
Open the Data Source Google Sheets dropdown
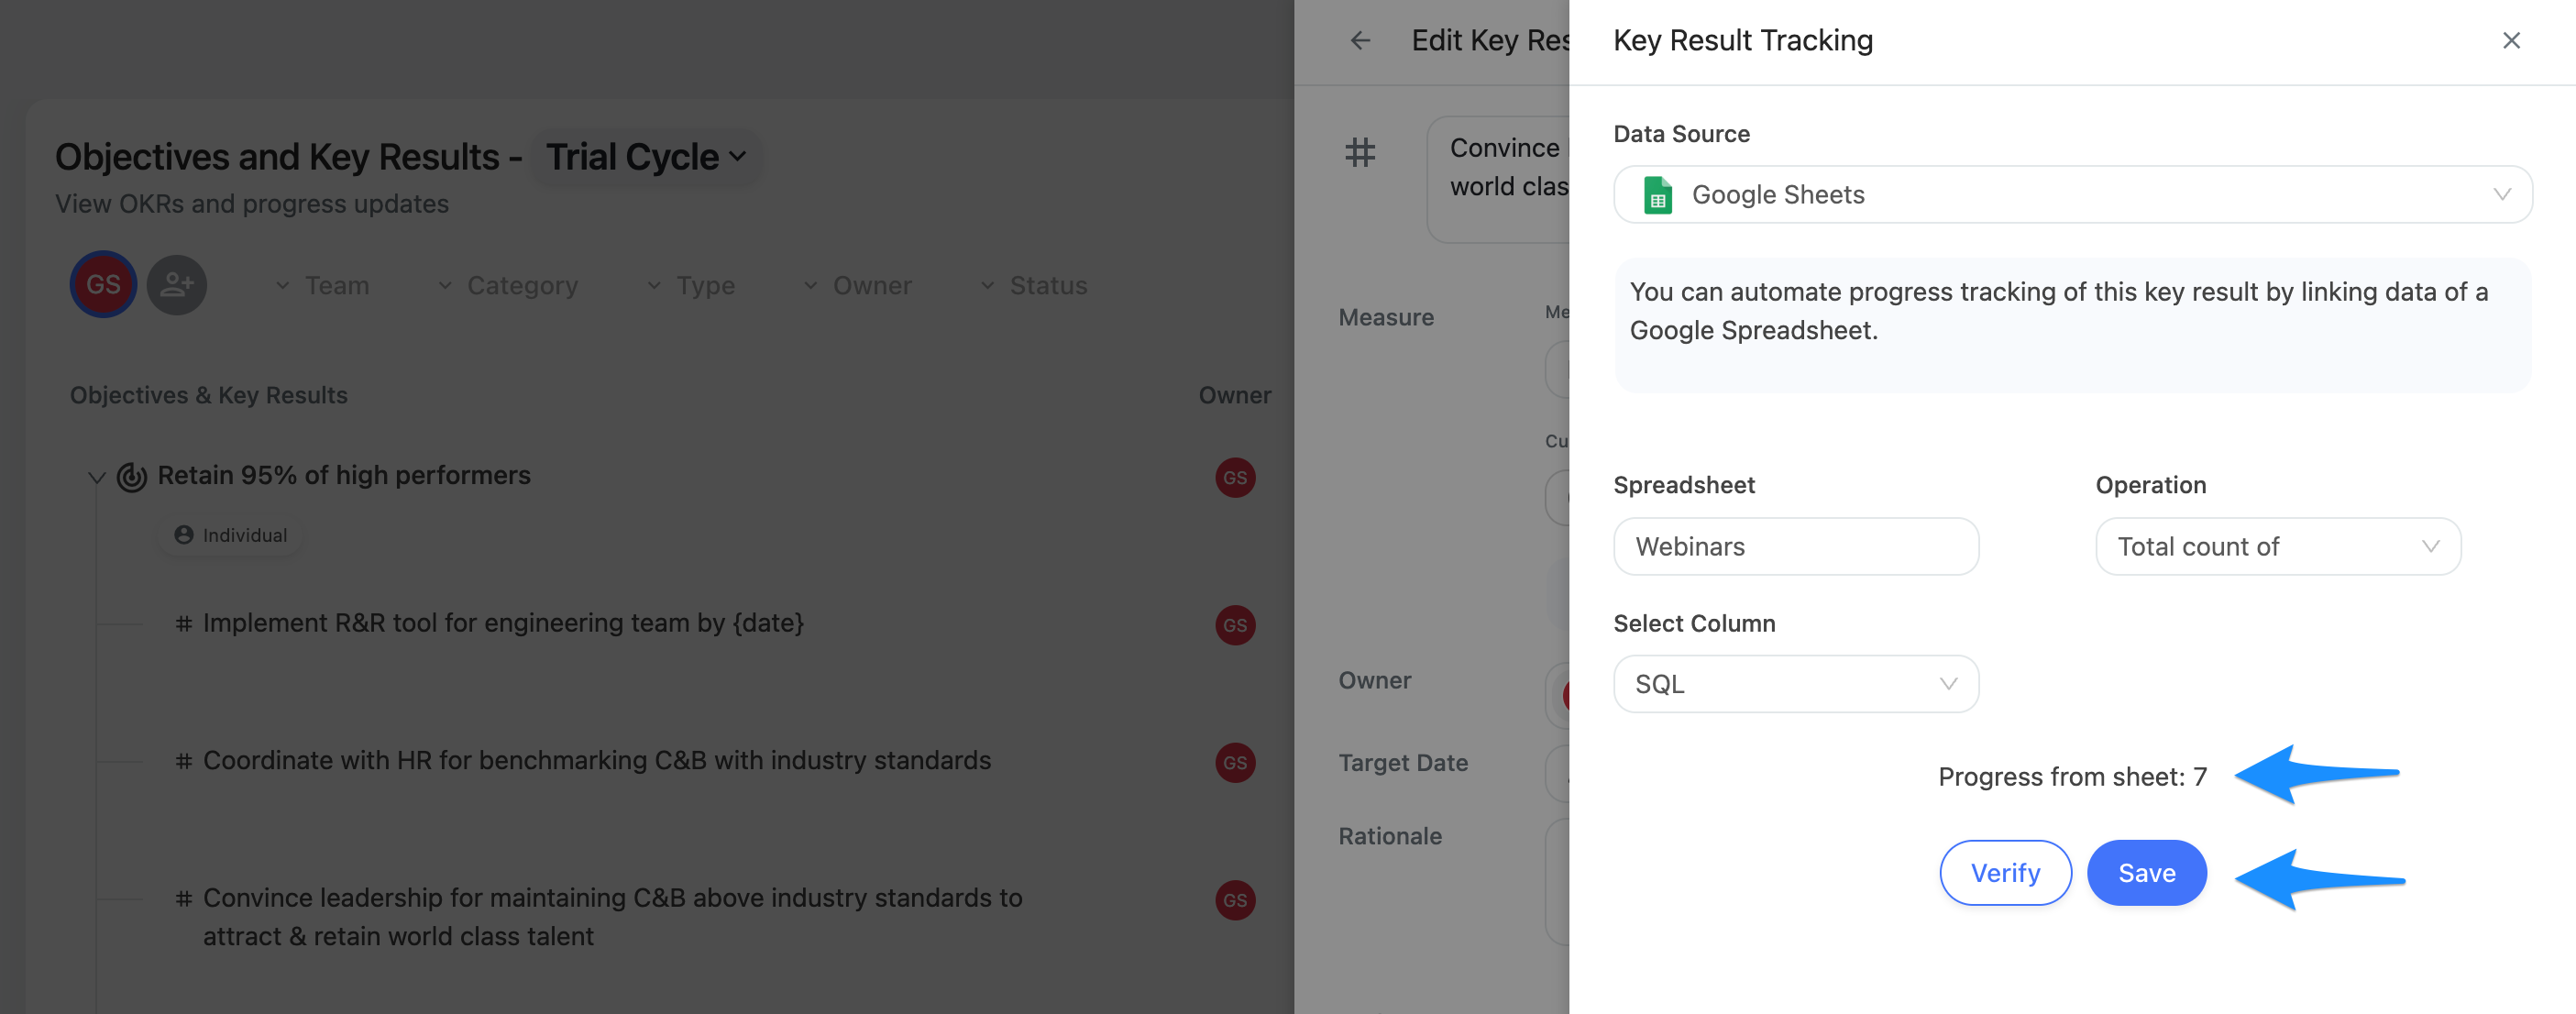[x=2072, y=195]
